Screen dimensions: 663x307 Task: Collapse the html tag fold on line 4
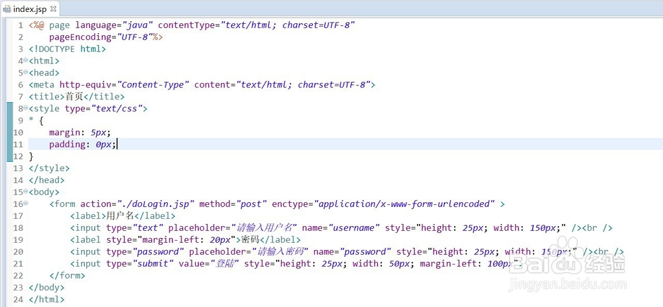(27, 60)
